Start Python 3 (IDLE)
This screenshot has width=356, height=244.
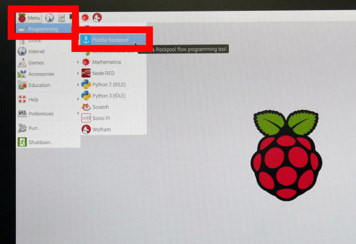113,95
